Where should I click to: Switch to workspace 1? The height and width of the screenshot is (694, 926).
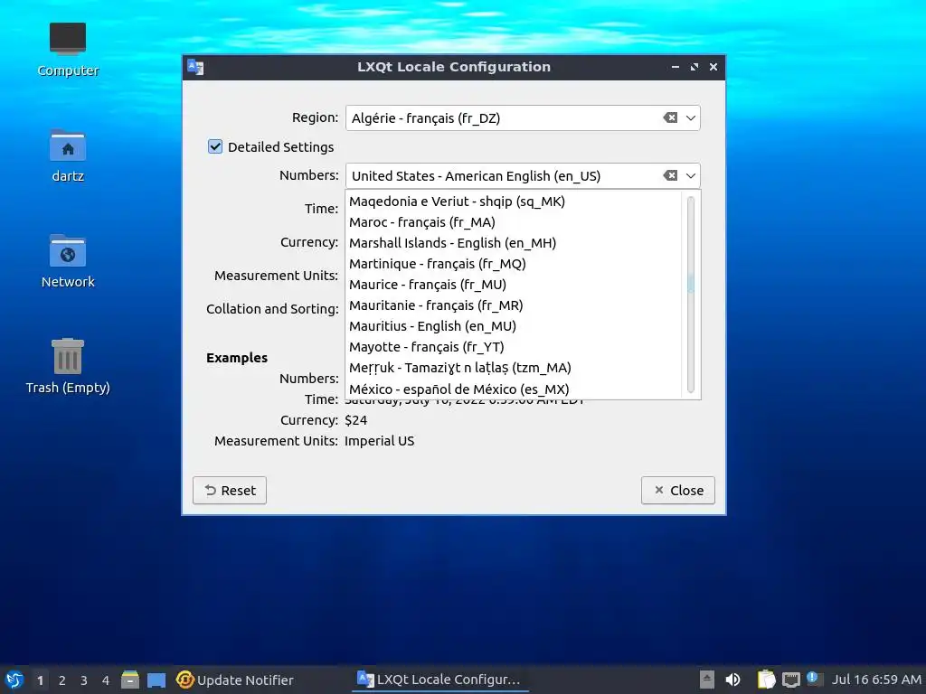40,680
